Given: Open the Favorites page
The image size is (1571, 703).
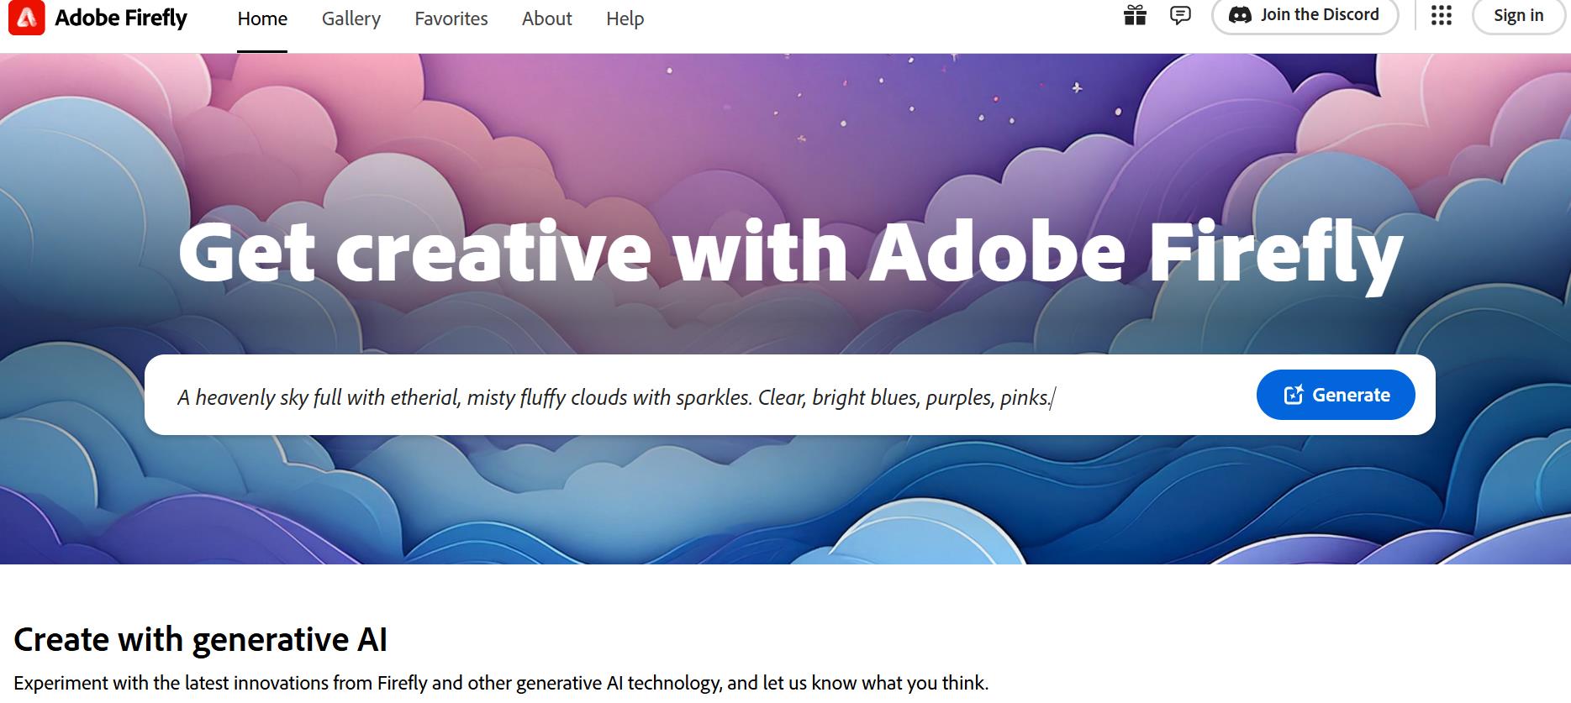Looking at the screenshot, I should tap(451, 18).
